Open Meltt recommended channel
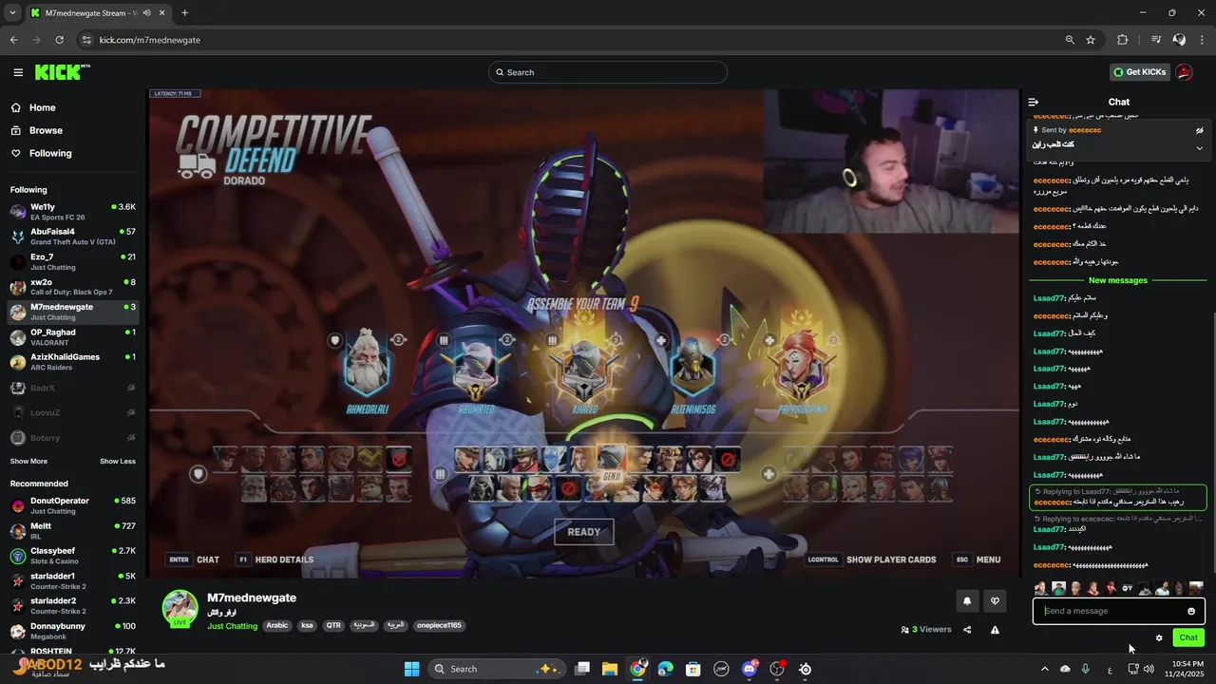 tap(73, 530)
